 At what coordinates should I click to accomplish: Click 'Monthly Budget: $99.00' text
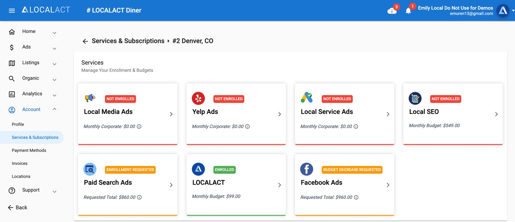pos(216,196)
